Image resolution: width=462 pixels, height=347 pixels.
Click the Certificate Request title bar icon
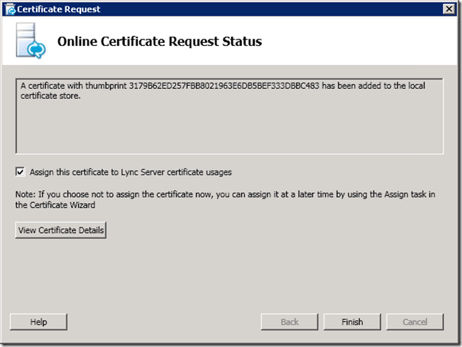click(x=9, y=9)
